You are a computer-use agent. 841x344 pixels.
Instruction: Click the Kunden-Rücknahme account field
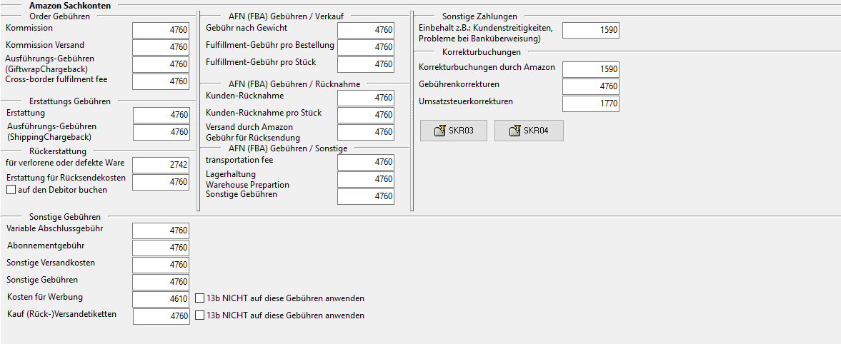[366, 98]
